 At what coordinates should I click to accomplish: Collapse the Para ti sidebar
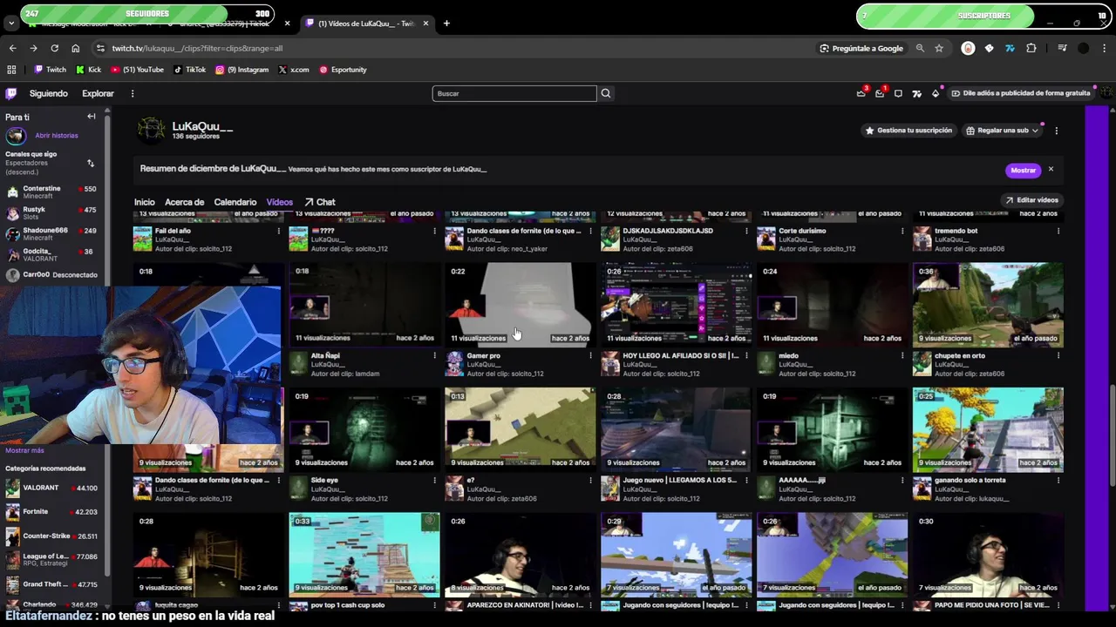91,117
